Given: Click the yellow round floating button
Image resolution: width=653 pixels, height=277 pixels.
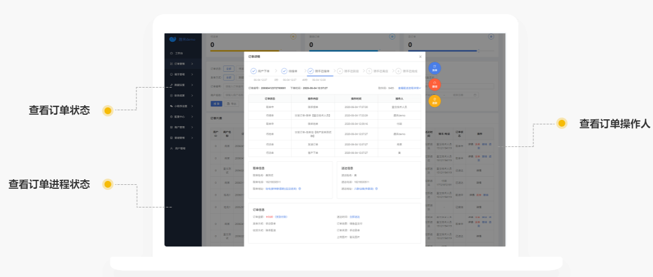Looking at the screenshot, I should [x=435, y=101].
